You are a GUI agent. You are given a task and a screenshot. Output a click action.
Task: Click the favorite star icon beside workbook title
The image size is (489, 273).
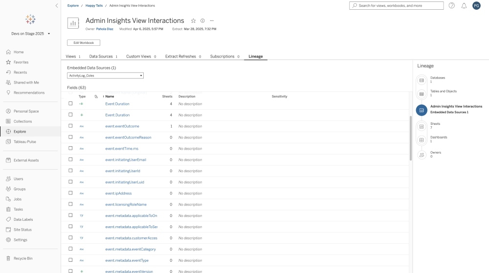(193, 21)
